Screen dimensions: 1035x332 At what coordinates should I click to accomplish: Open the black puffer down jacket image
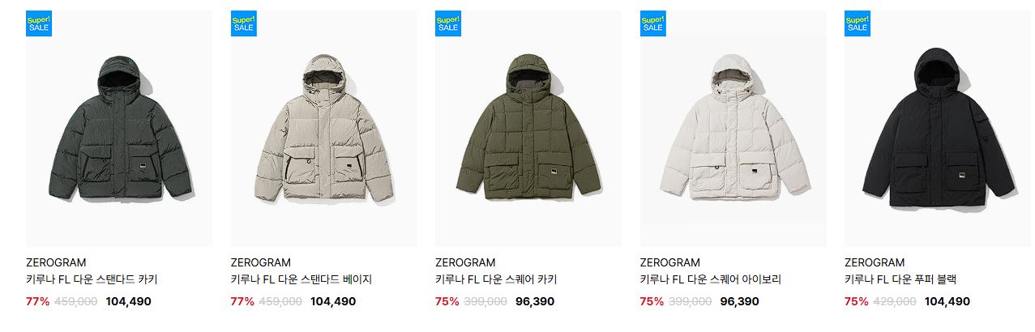[938, 129]
